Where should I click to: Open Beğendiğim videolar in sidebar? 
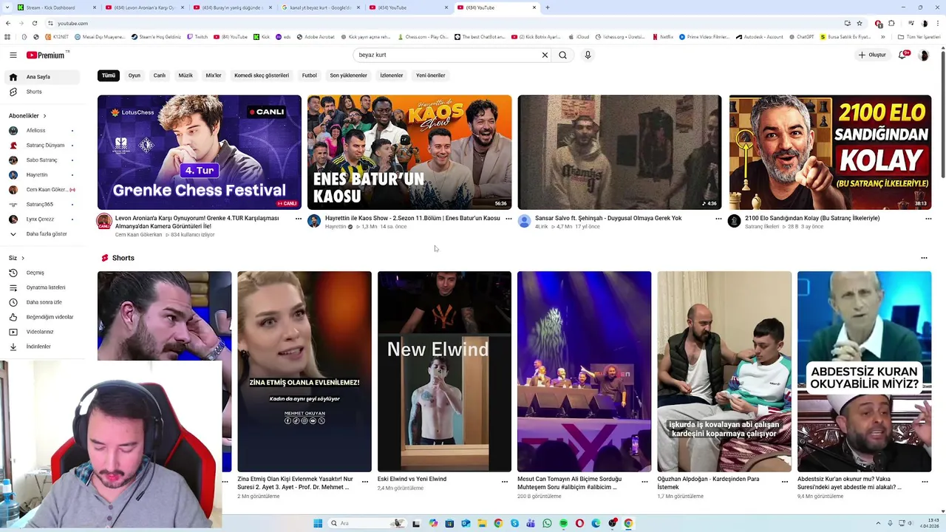coord(43,317)
